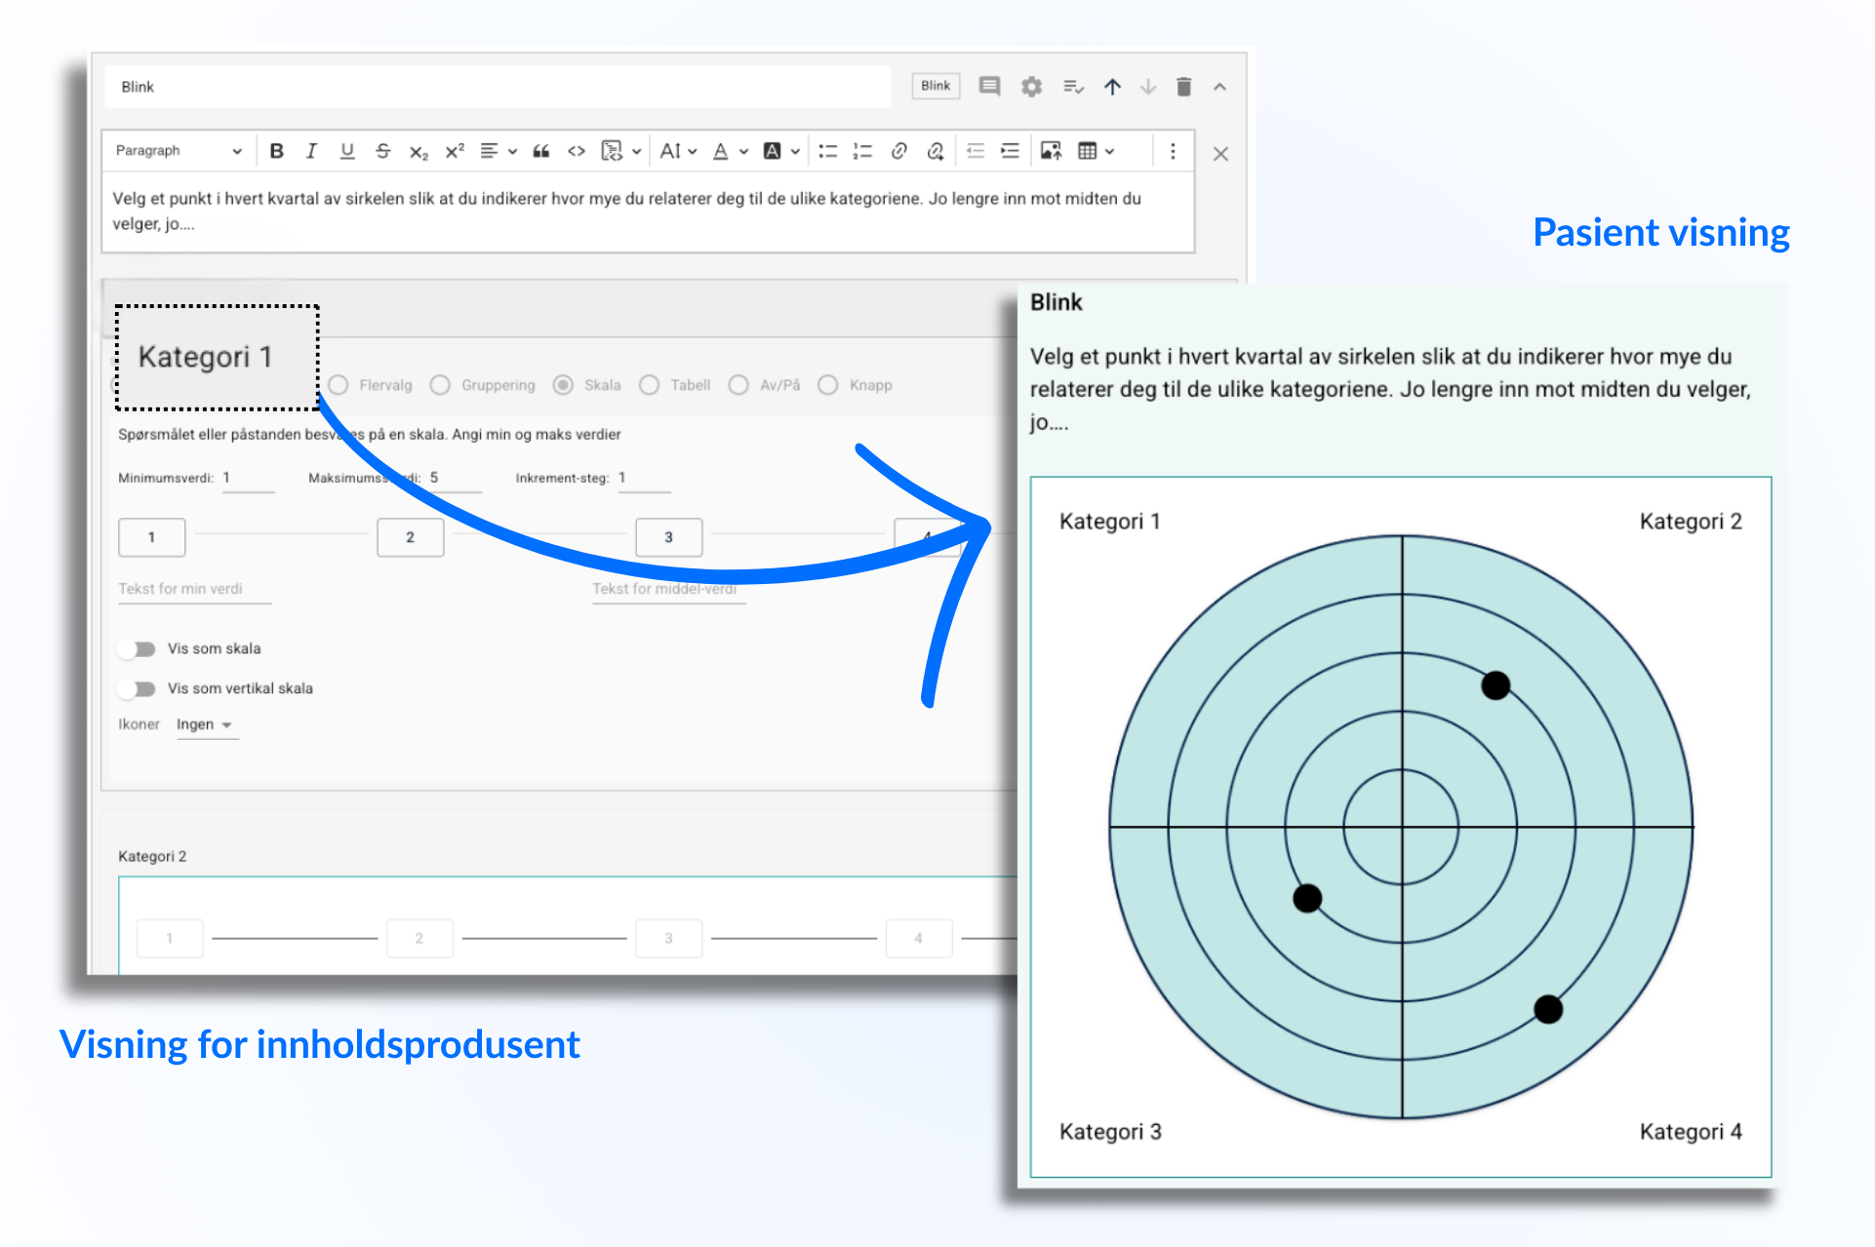Insert a hyperlink in the text
This screenshot has width=1875, height=1247.
tap(899, 151)
